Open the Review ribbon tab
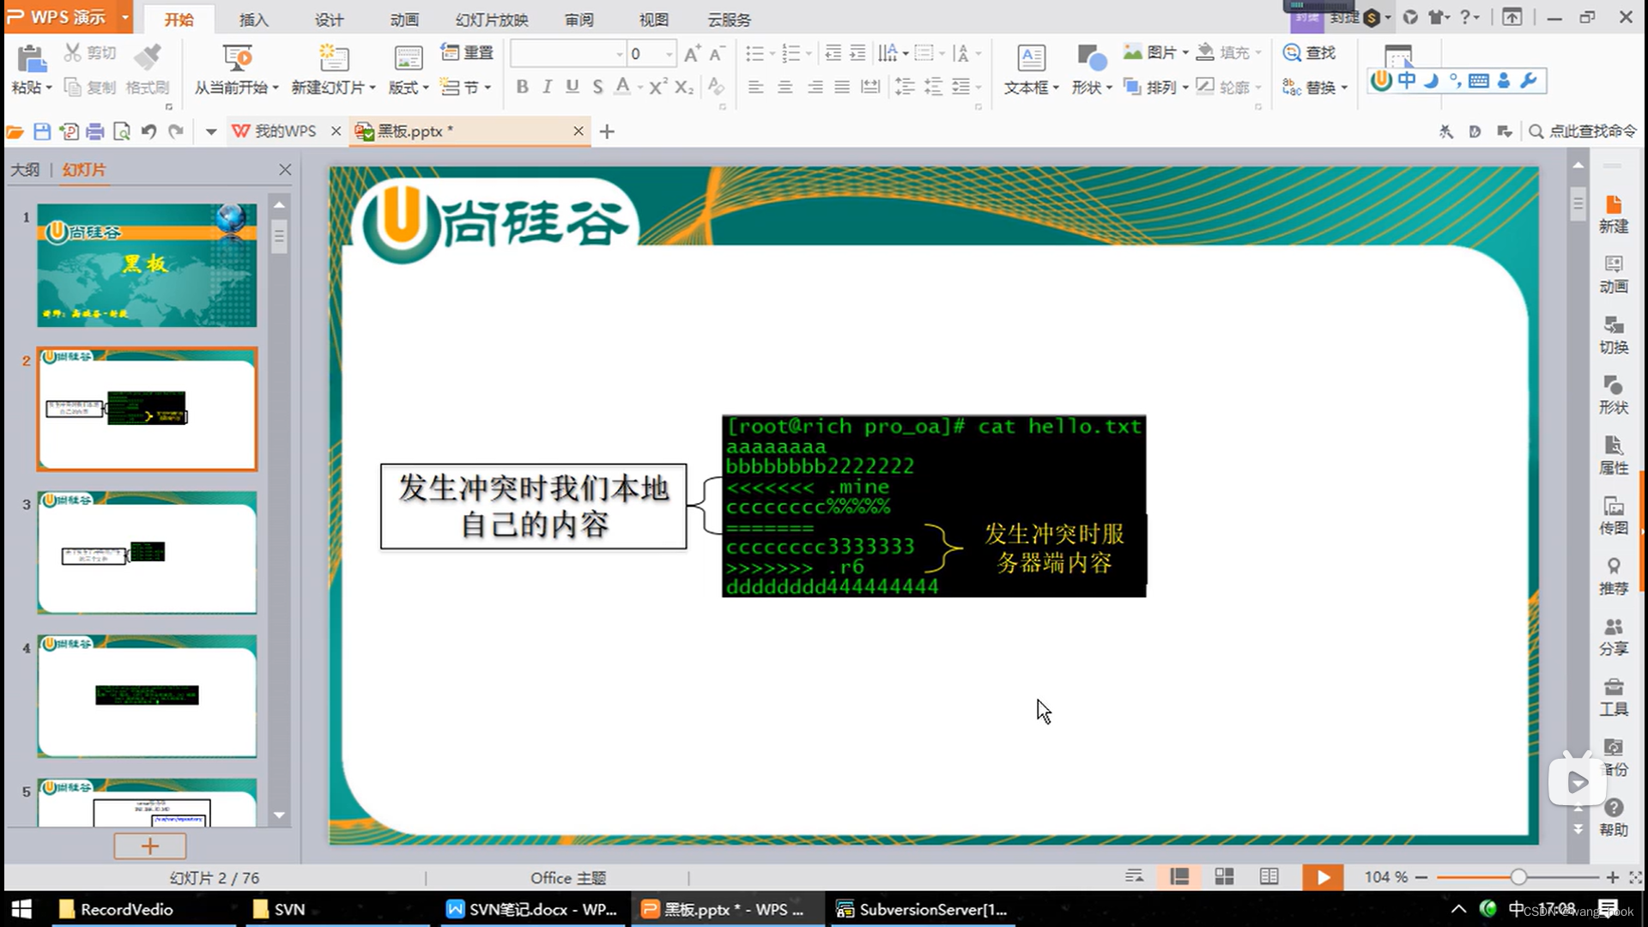Viewport: 1648px width, 927px height. click(x=579, y=19)
